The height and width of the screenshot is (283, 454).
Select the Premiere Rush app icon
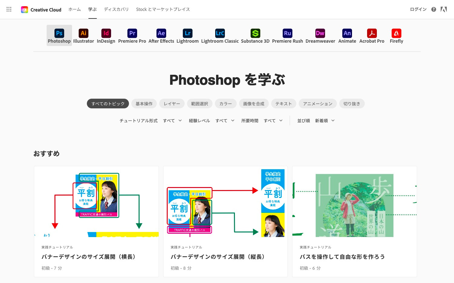tap(288, 33)
